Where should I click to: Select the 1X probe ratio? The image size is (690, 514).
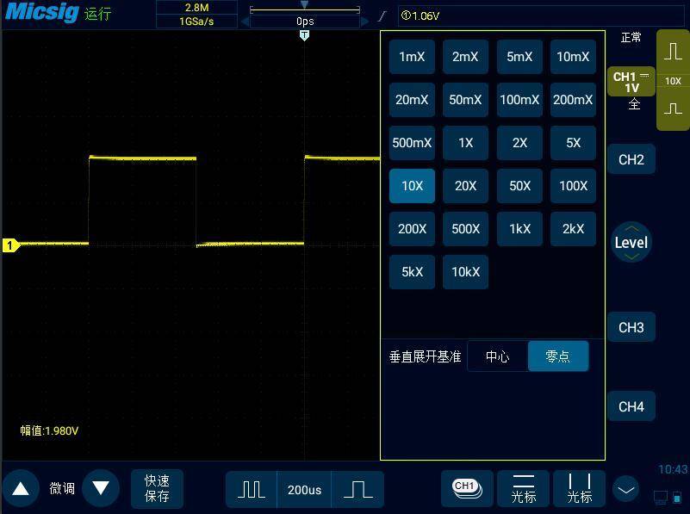[465, 143]
